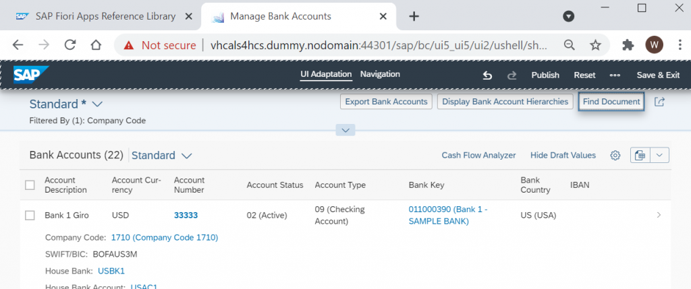Switch to Navigation mode
The image size is (691, 289).
click(380, 74)
